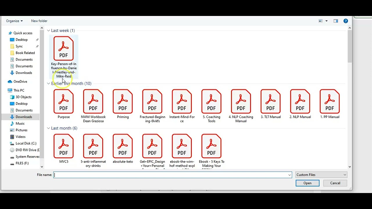Select the Priming PDF file
Viewport: 372px width, 209px height.
coord(123,104)
